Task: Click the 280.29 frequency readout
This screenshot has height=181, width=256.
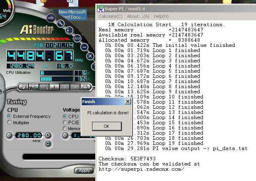Action: (x=21, y=66)
